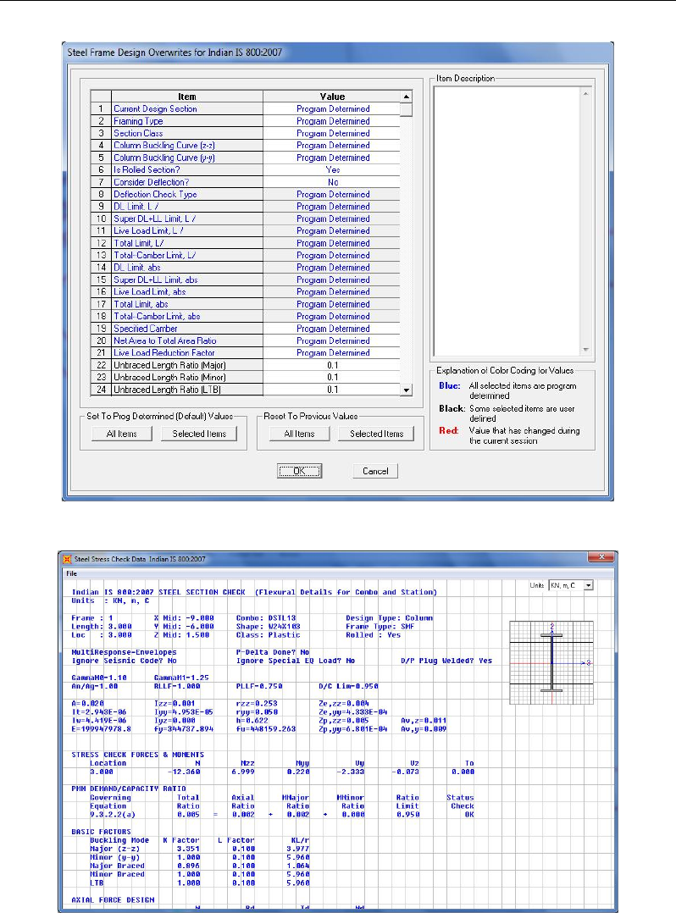Screen dimensions: 676x913
Task: Select the Consider Deflection? item
Action: (187, 182)
